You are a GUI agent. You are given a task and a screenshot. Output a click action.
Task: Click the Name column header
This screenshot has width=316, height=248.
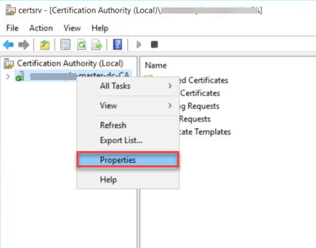pos(156,66)
